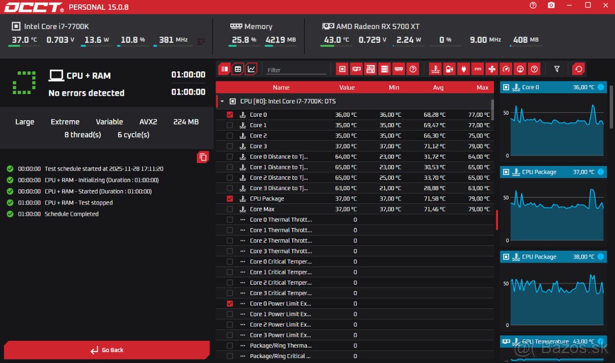Click into the Filter text field

tap(296, 70)
